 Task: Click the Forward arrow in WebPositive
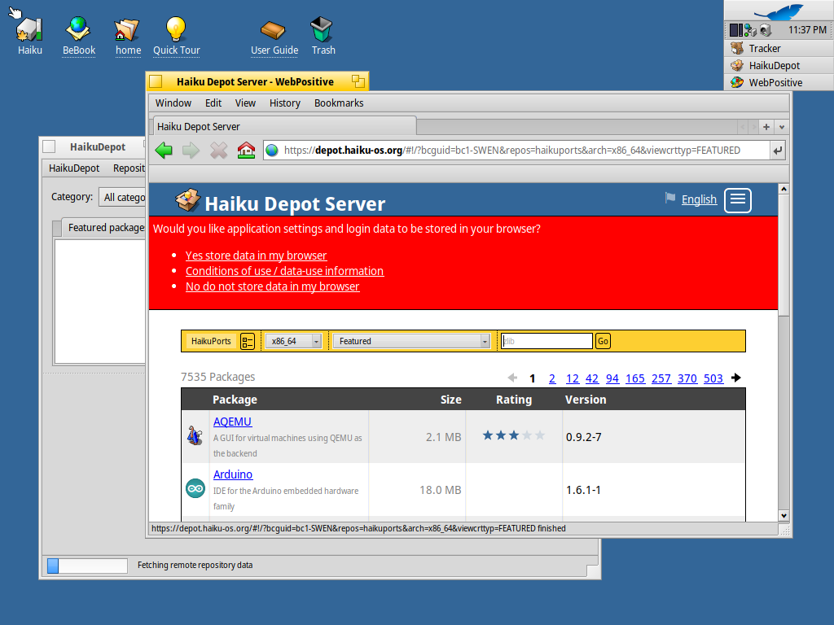point(191,151)
